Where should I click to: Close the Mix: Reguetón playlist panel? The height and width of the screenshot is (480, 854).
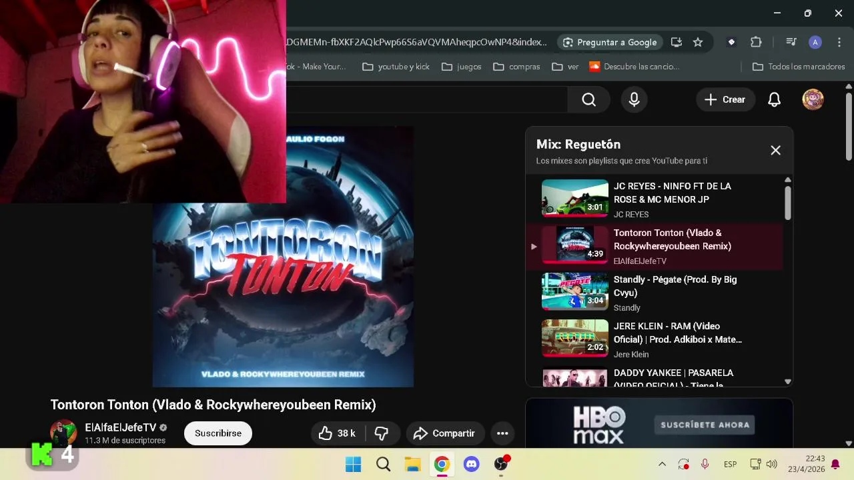pos(775,151)
